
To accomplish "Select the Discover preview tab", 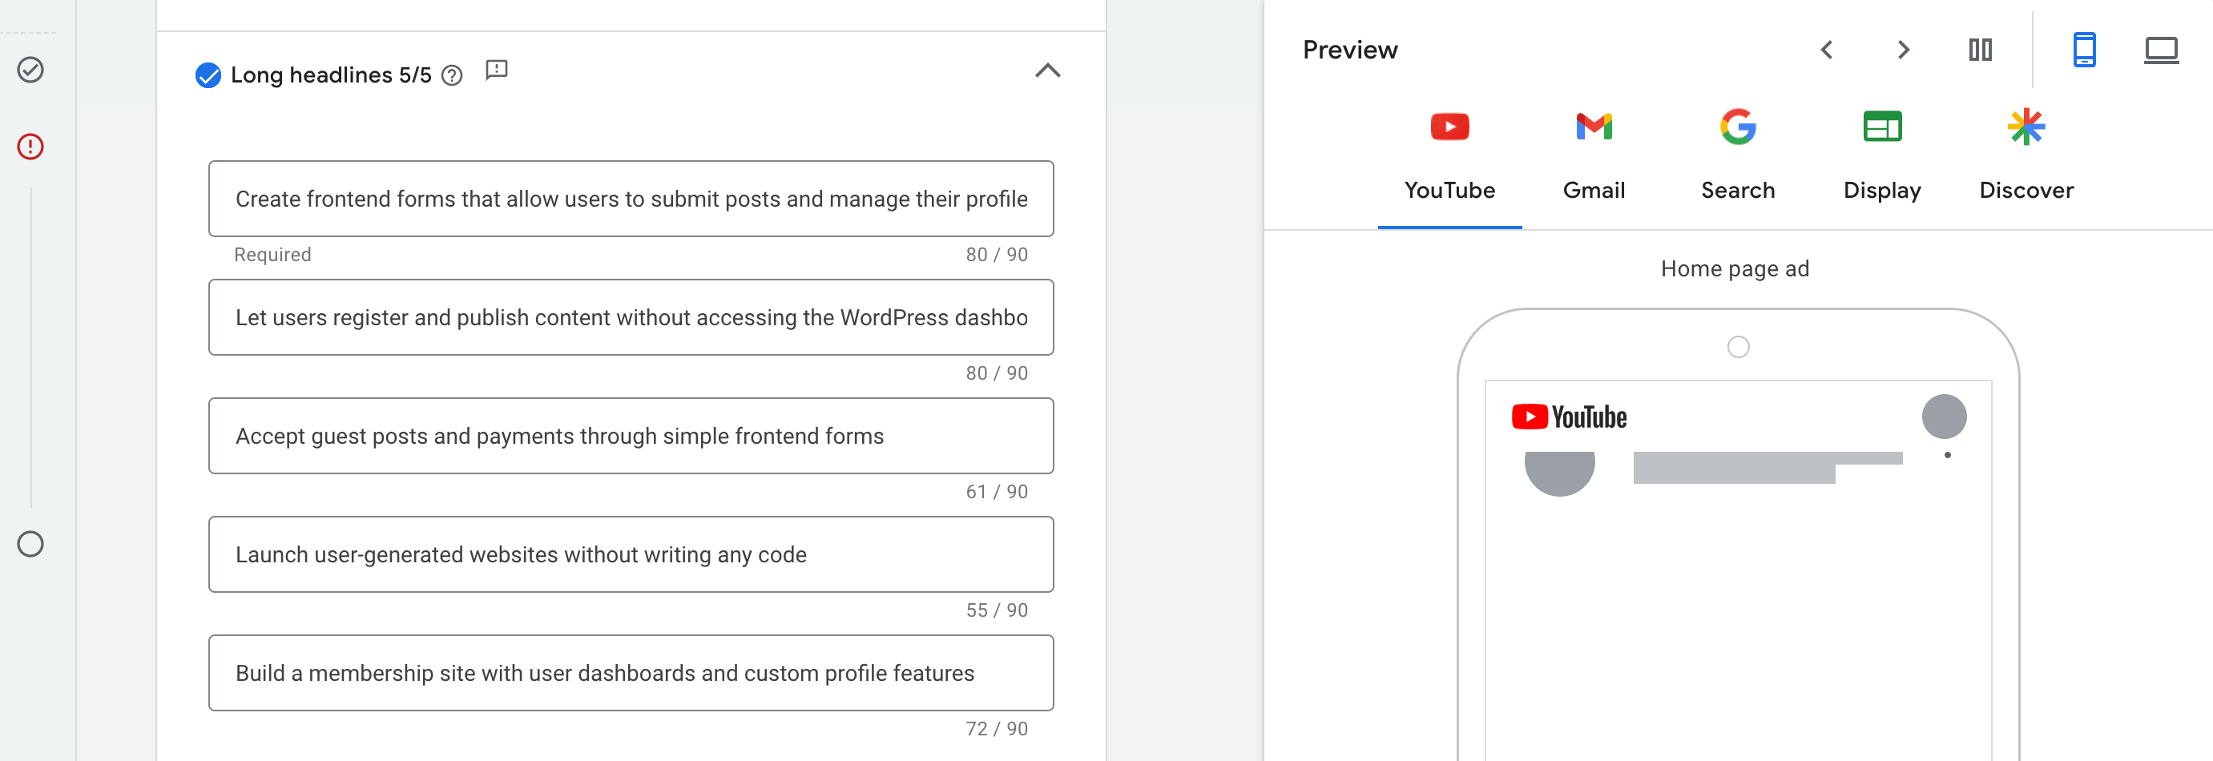I will [x=2026, y=159].
